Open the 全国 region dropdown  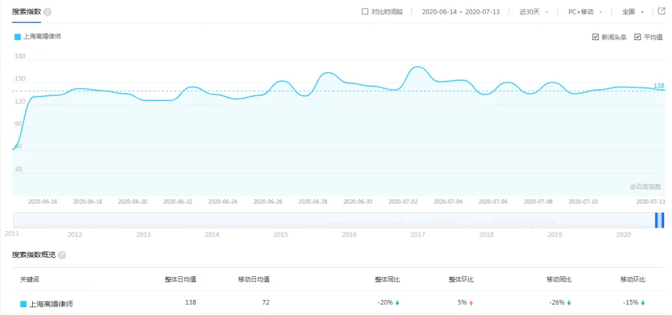pyautogui.click(x=633, y=12)
